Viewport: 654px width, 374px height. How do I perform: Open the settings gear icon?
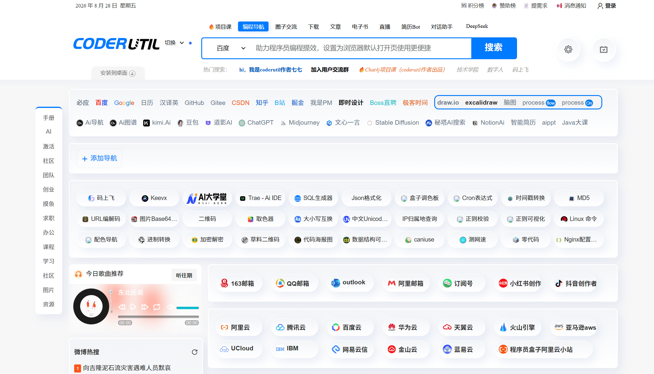point(568,49)
